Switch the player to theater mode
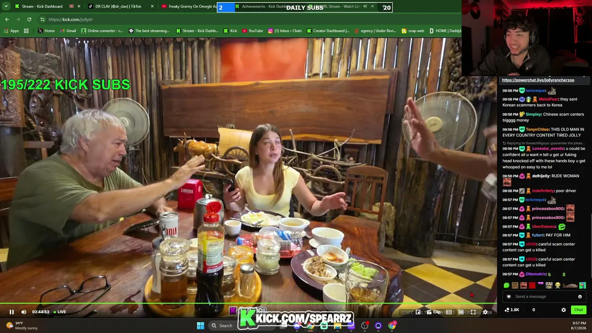 [x=461, y=312]
